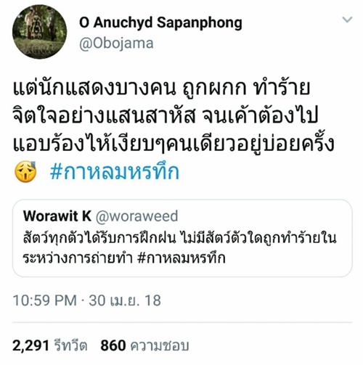Click the main tweet text body
Viewport: 363px width, 365px height.
174,131
